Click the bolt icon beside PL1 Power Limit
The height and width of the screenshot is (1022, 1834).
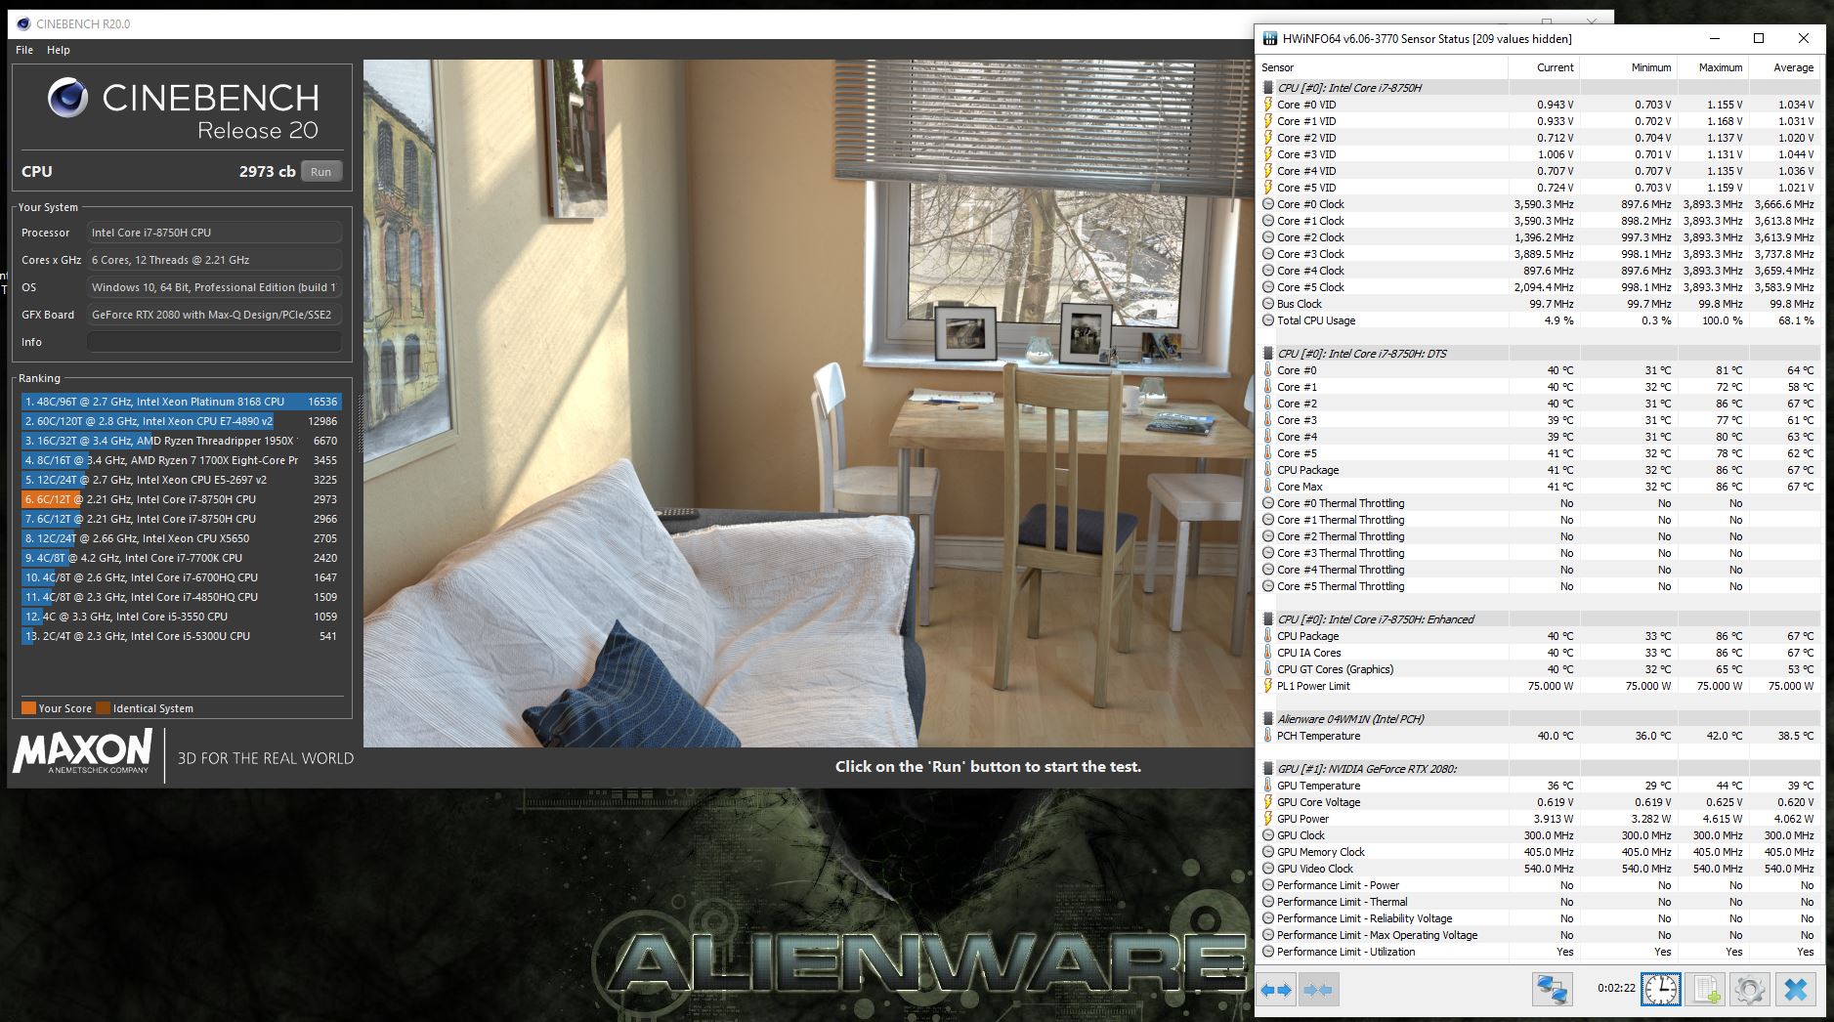[x=1268, y=686]
